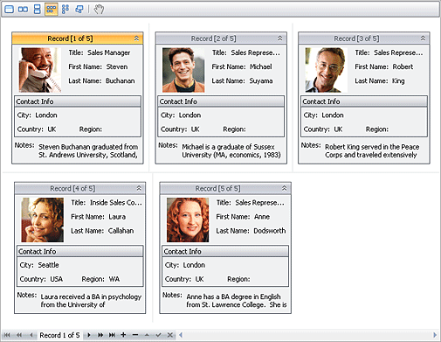Append a new record with plus

click(x=123, y=335)
